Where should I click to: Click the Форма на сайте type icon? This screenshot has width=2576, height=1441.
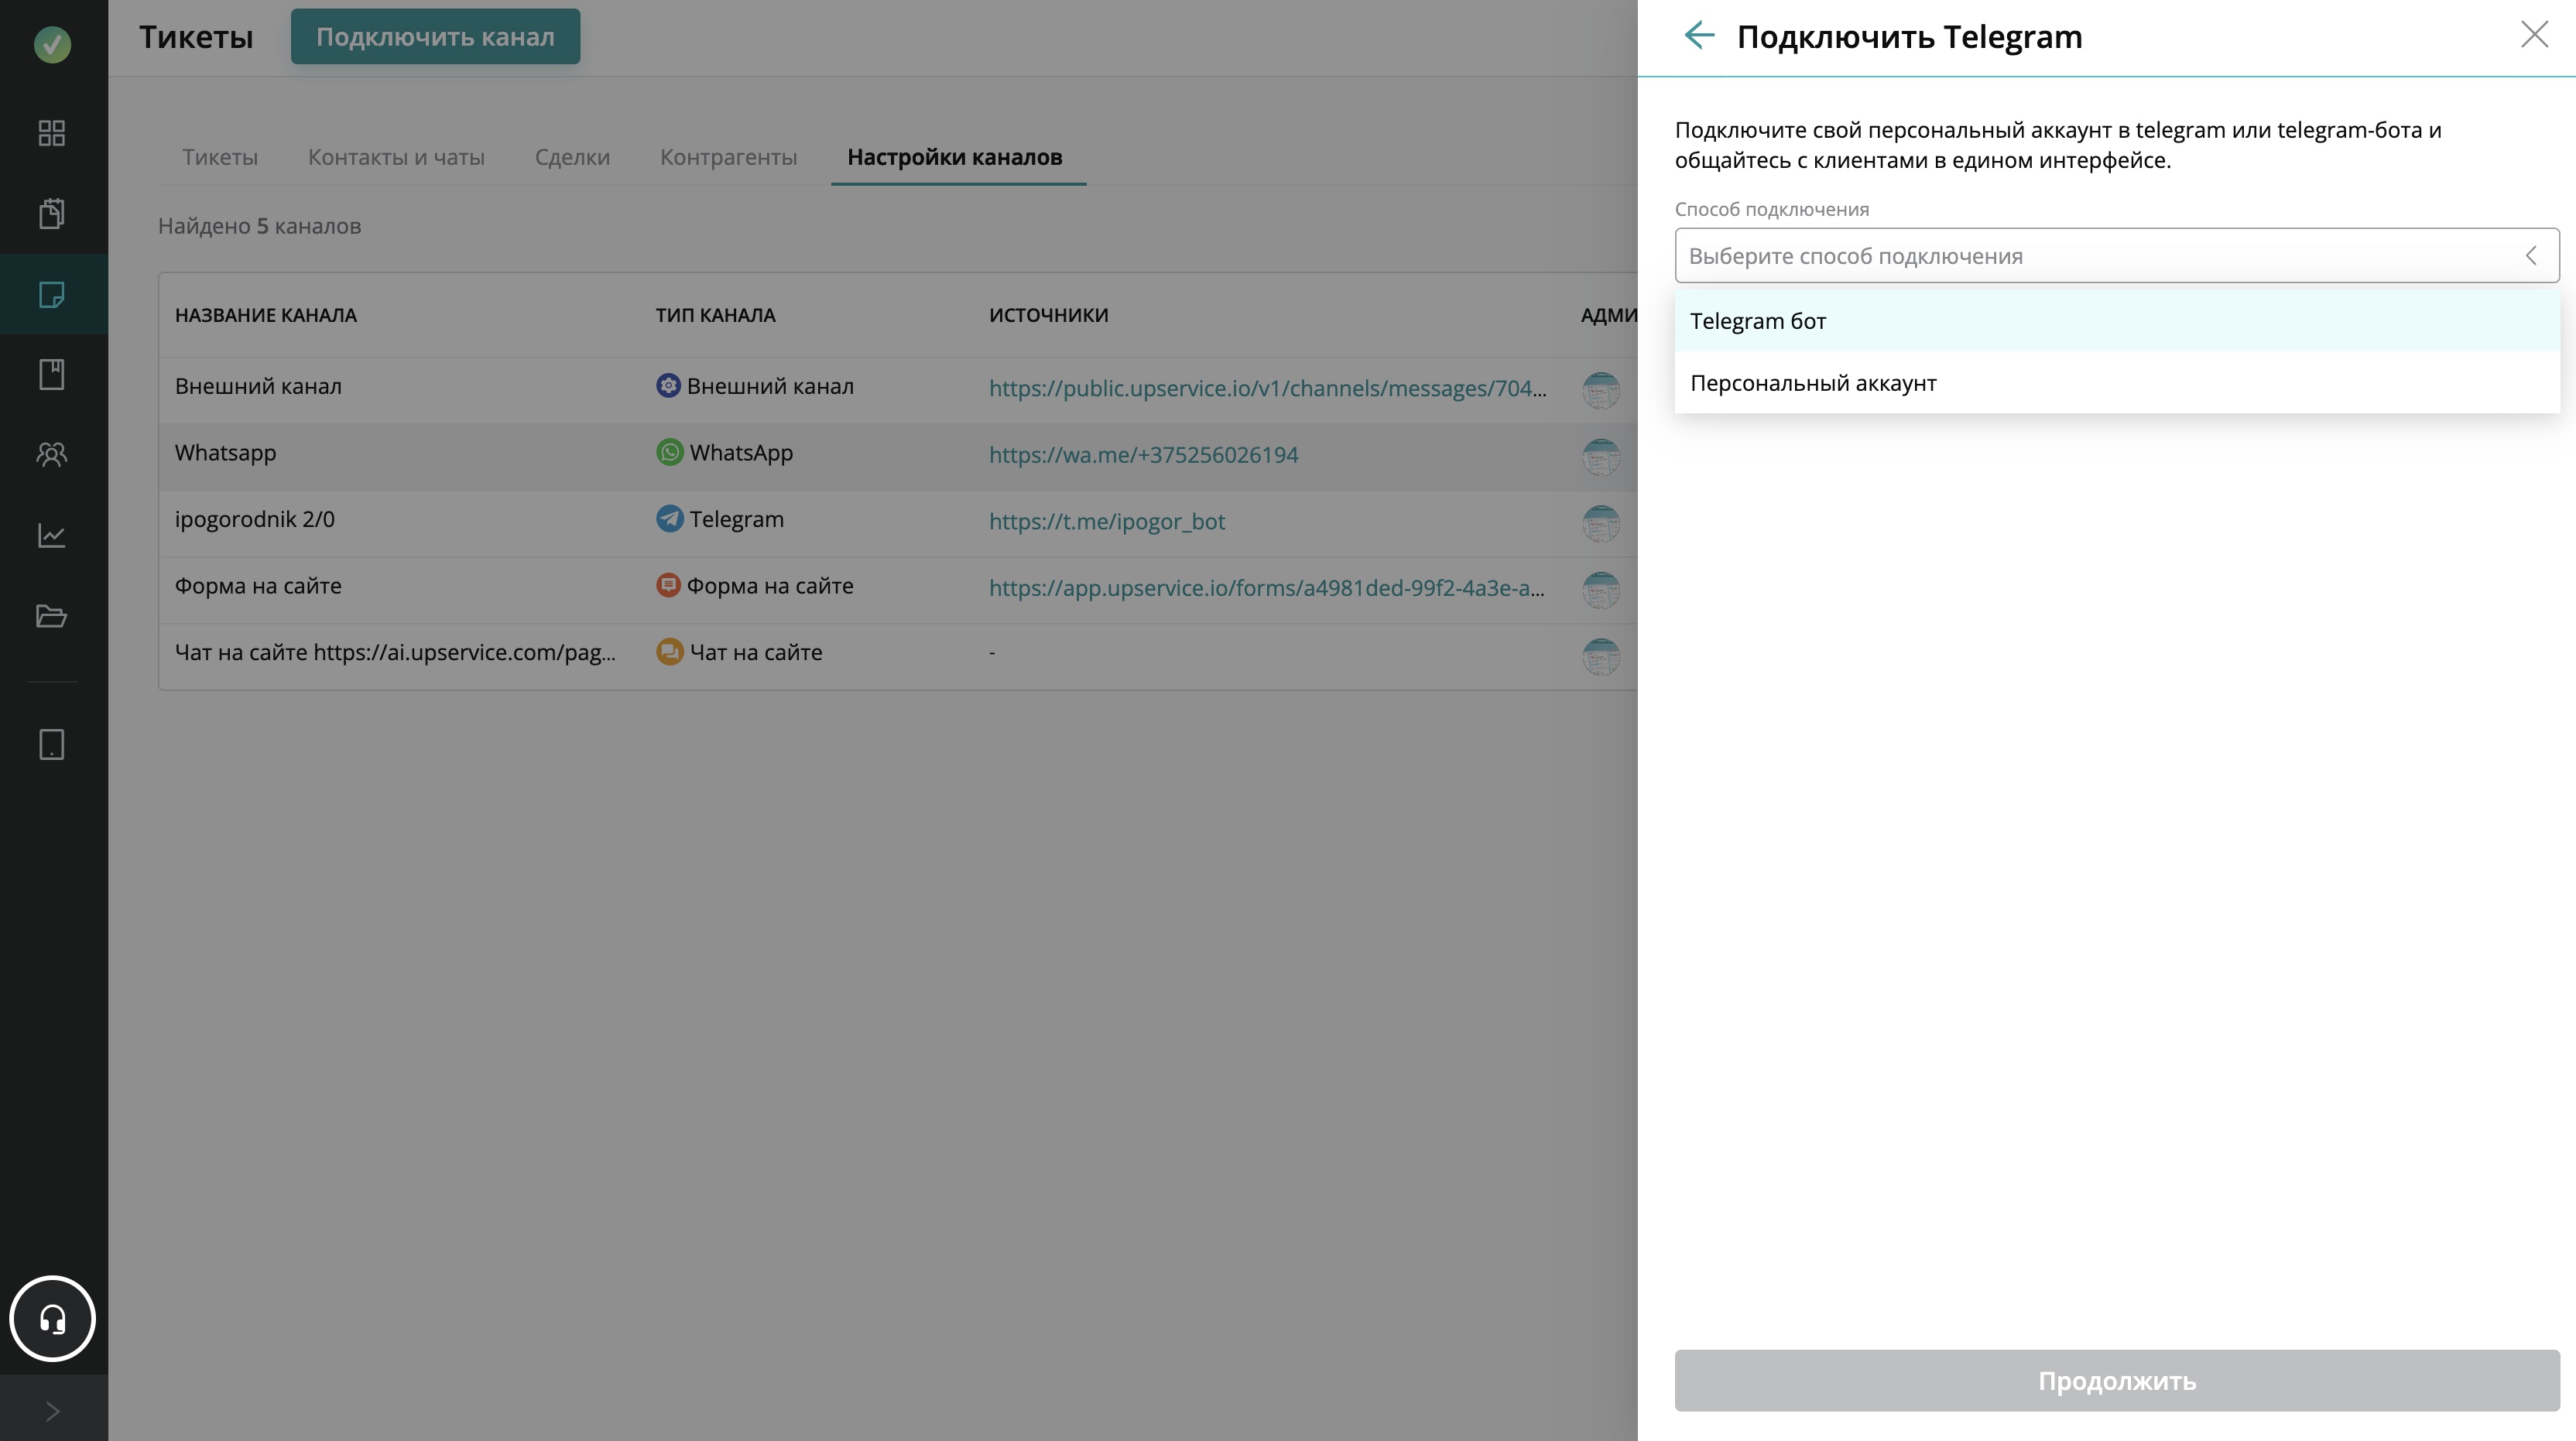click(x=668, y=585)
